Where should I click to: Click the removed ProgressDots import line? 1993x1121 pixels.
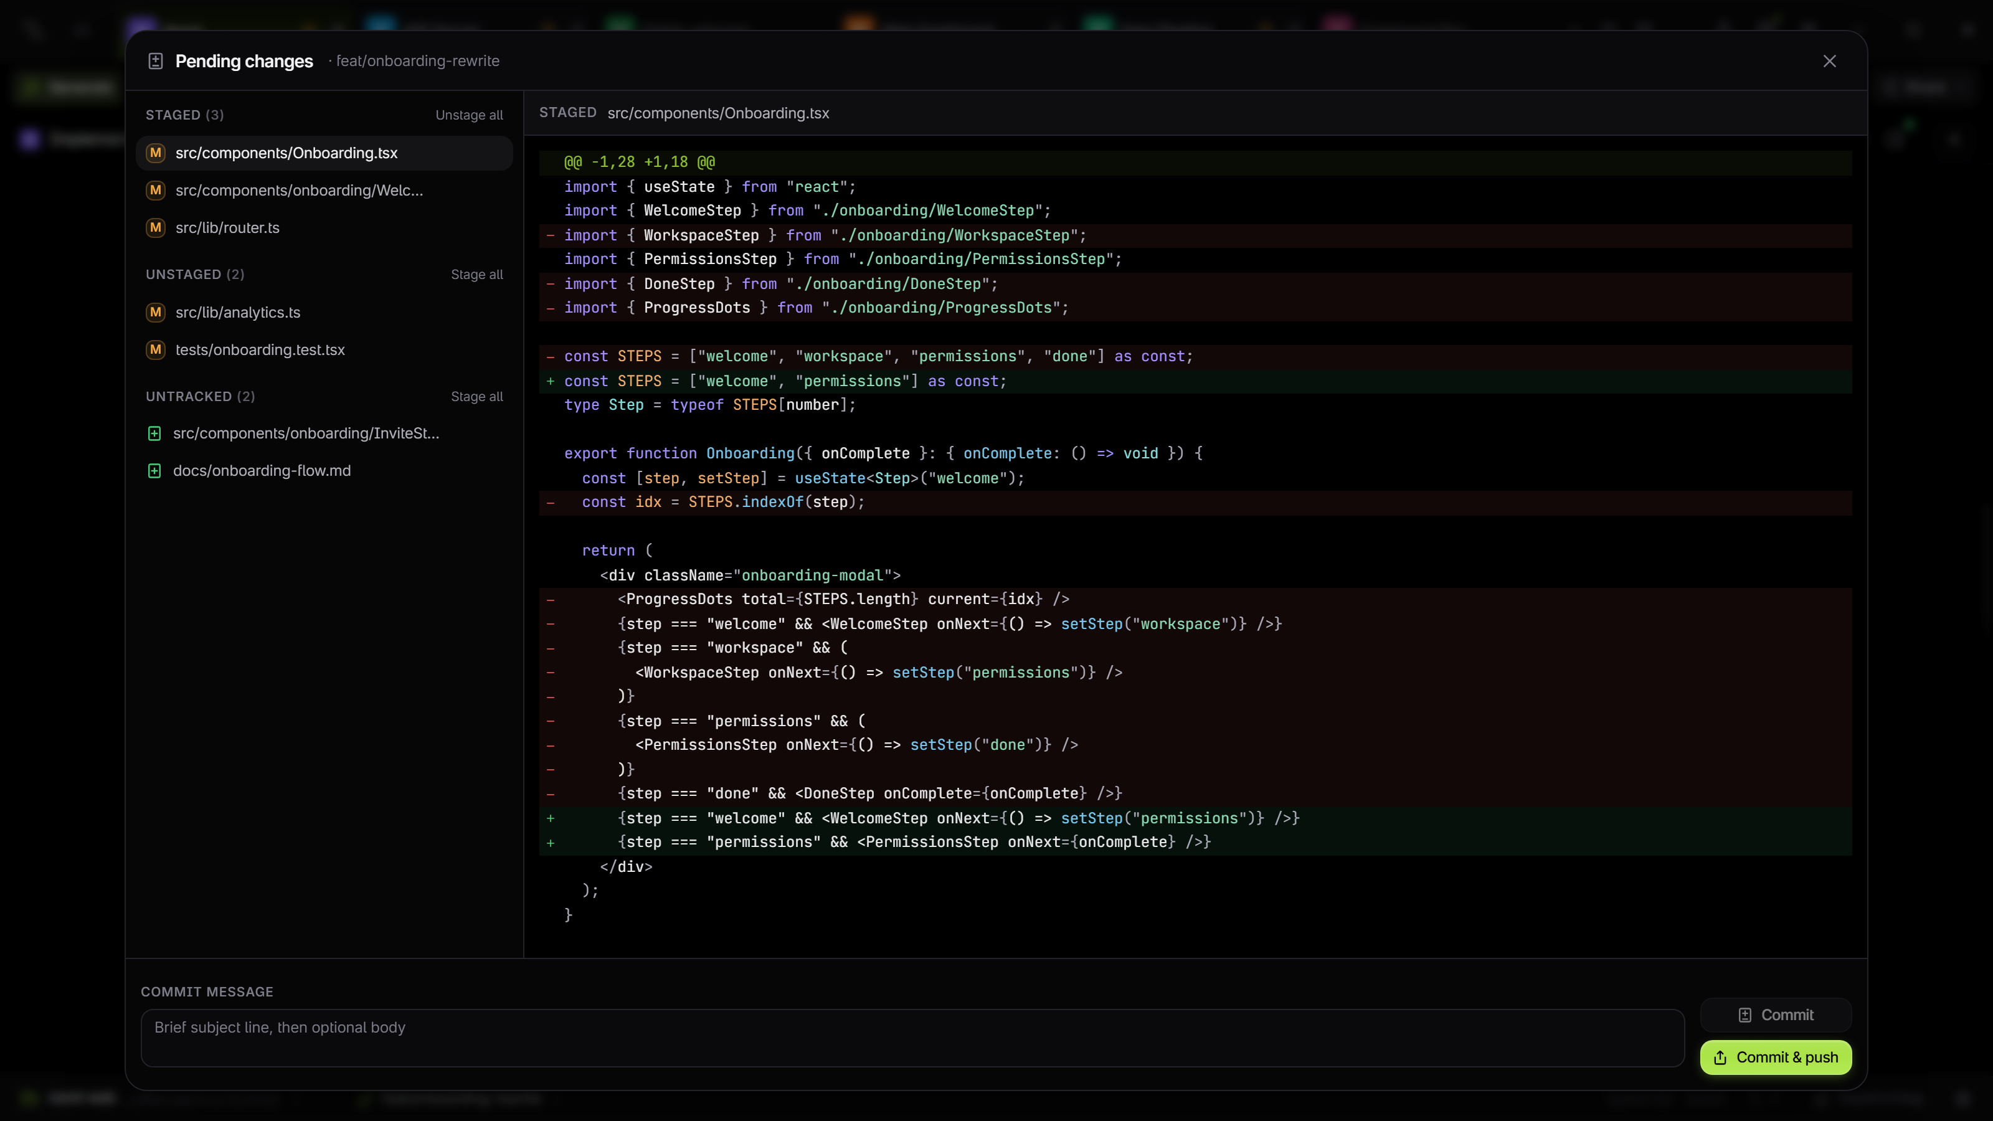click(x=1195, y=308)
